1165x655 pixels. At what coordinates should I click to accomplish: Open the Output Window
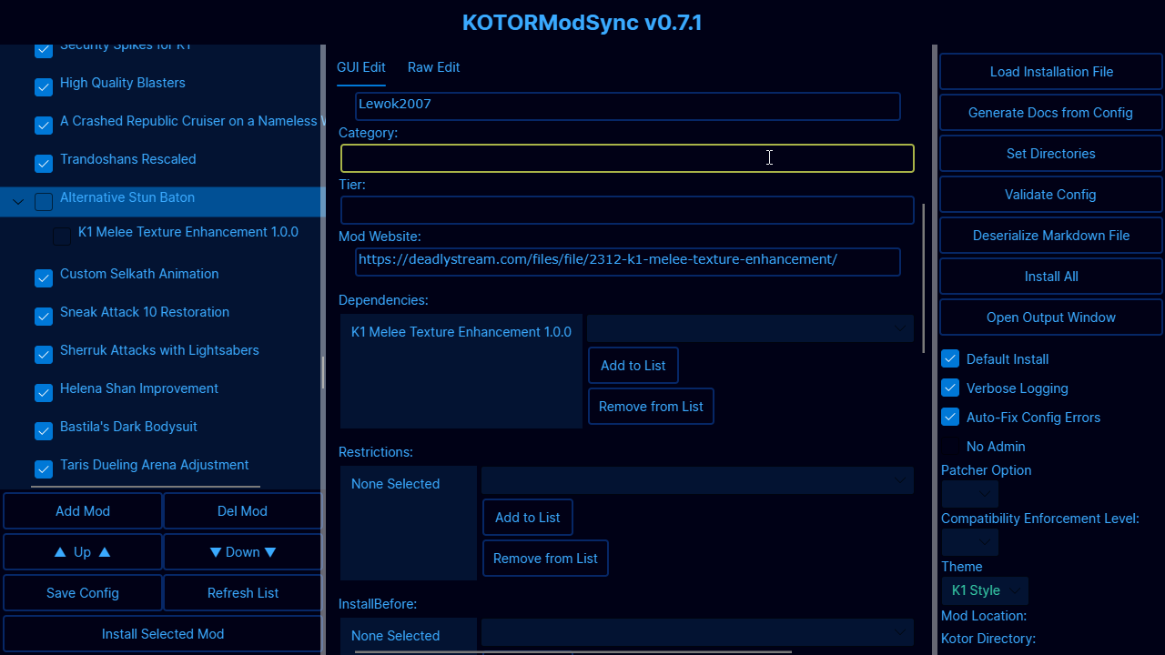(x=1050, y=317)
